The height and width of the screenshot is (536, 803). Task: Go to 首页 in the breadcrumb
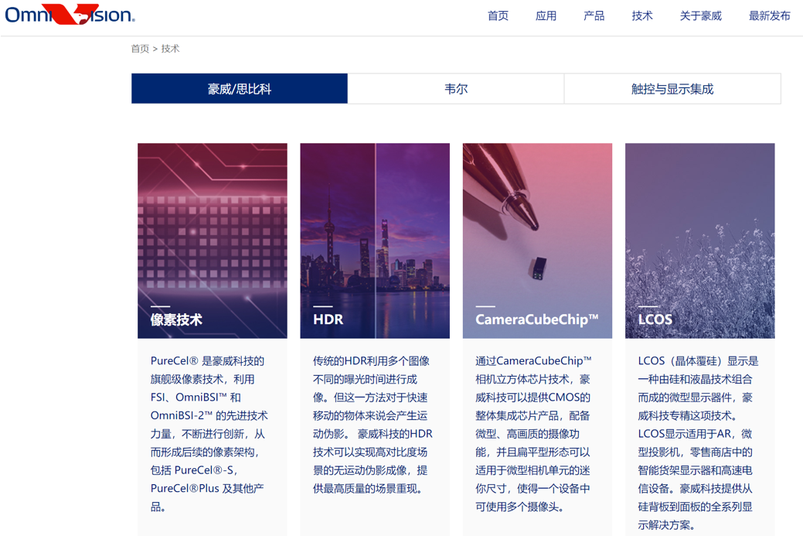point(140,49)
